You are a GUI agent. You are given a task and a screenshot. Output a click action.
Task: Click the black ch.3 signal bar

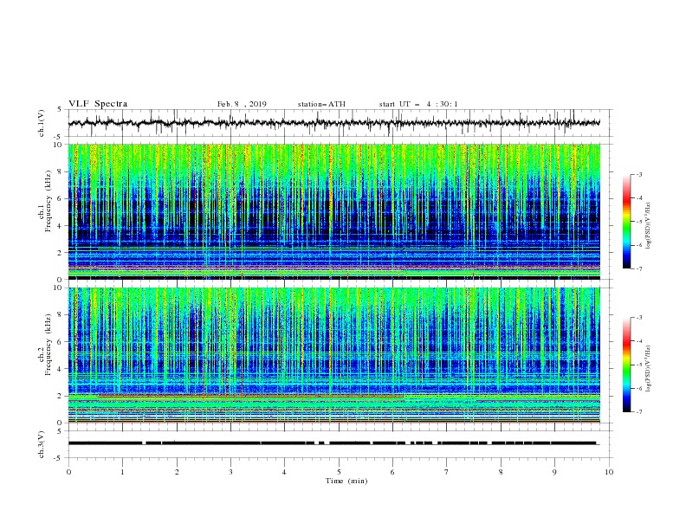[333, 443]
